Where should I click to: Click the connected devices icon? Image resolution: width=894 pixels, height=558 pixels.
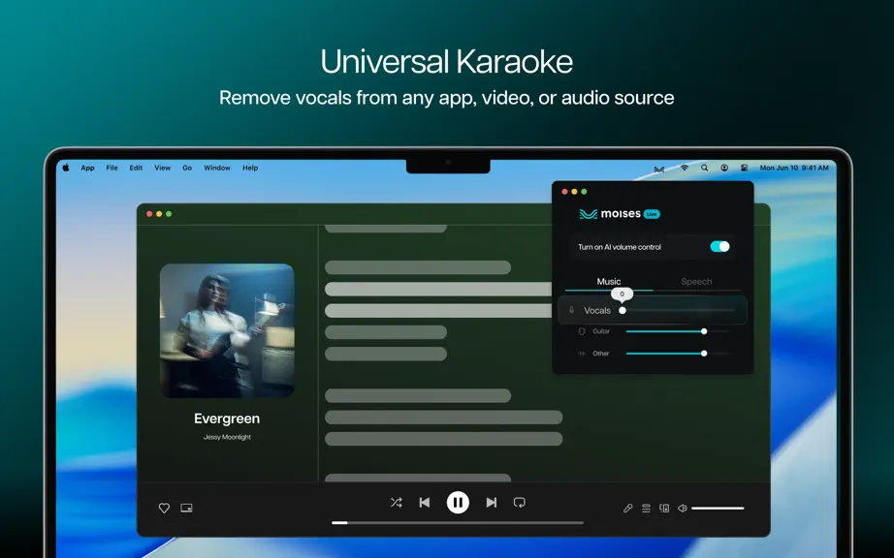tap(664, 508)
